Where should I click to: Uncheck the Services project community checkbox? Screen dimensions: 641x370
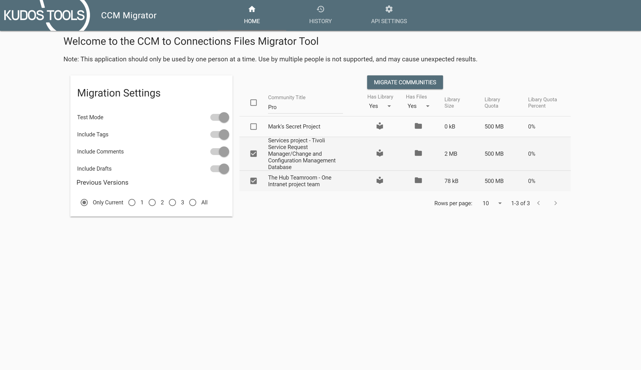pos(253,154)
